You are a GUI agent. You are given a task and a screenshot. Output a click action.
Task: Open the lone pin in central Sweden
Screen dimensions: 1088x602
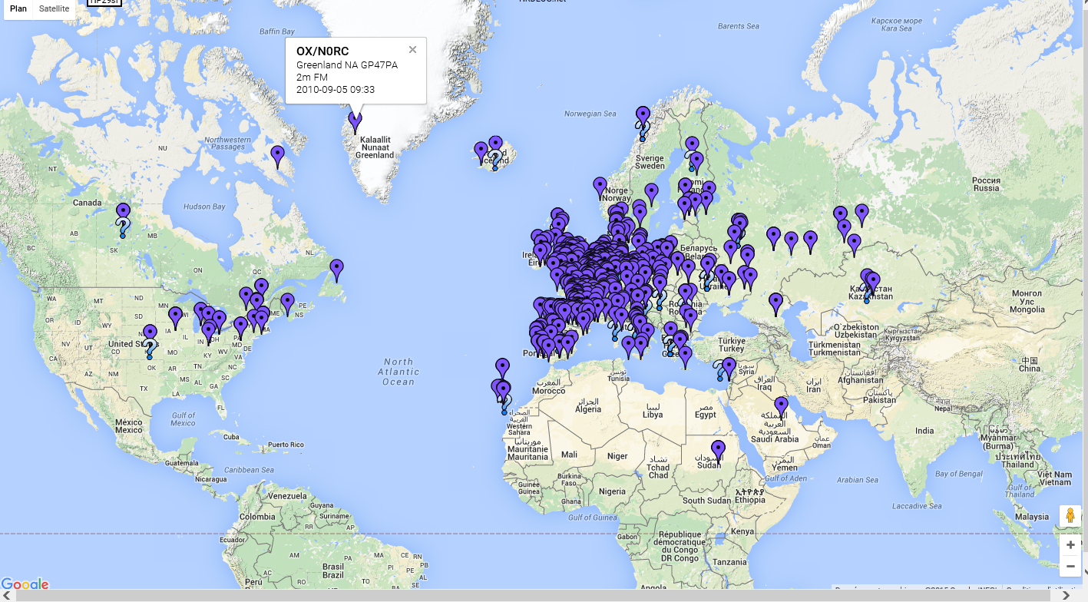[x=651, y=195]
